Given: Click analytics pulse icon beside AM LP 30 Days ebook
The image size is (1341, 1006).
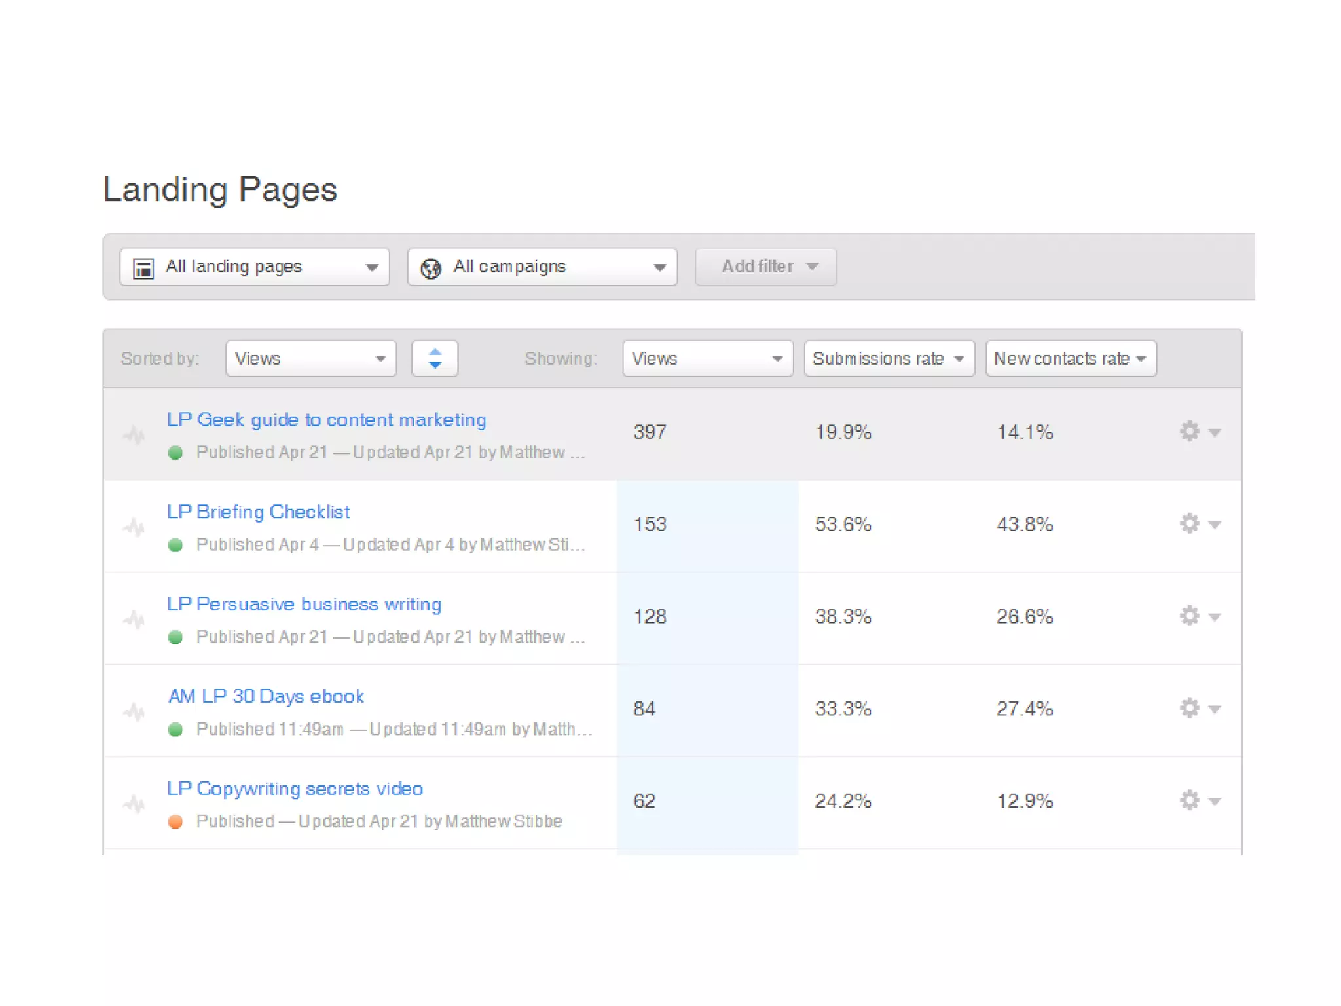Looking at the screenshot, I should coord(134,711).
